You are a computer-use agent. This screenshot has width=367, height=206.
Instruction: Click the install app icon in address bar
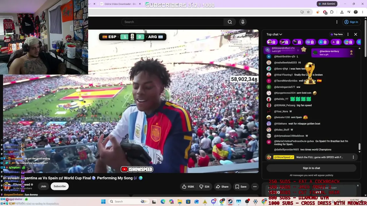[x=302, y=12]
